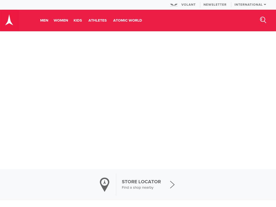Click the empty area of the red header
The width and height of the screenshot is (276, 207).
(x=201, y=20)
